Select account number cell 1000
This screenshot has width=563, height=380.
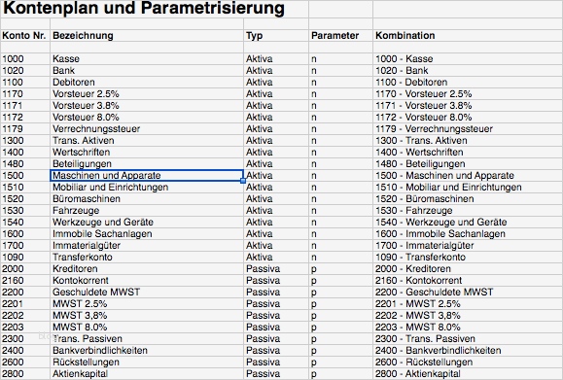point(25,59)
